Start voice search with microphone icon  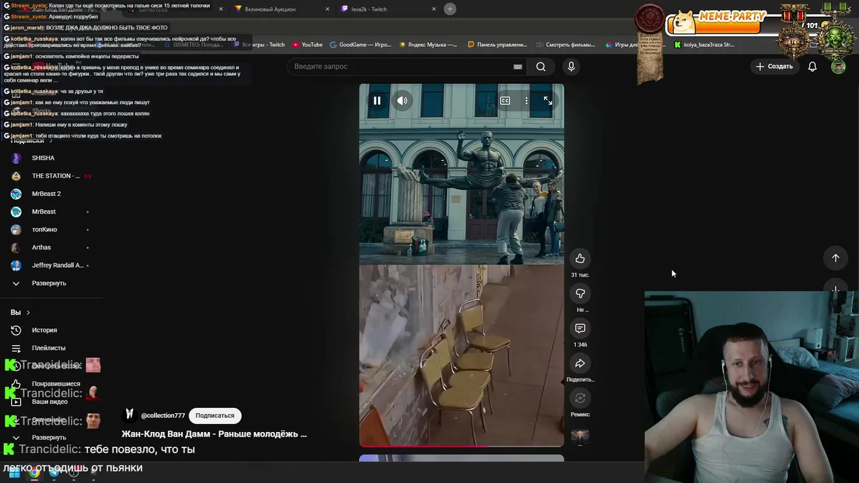571,66
